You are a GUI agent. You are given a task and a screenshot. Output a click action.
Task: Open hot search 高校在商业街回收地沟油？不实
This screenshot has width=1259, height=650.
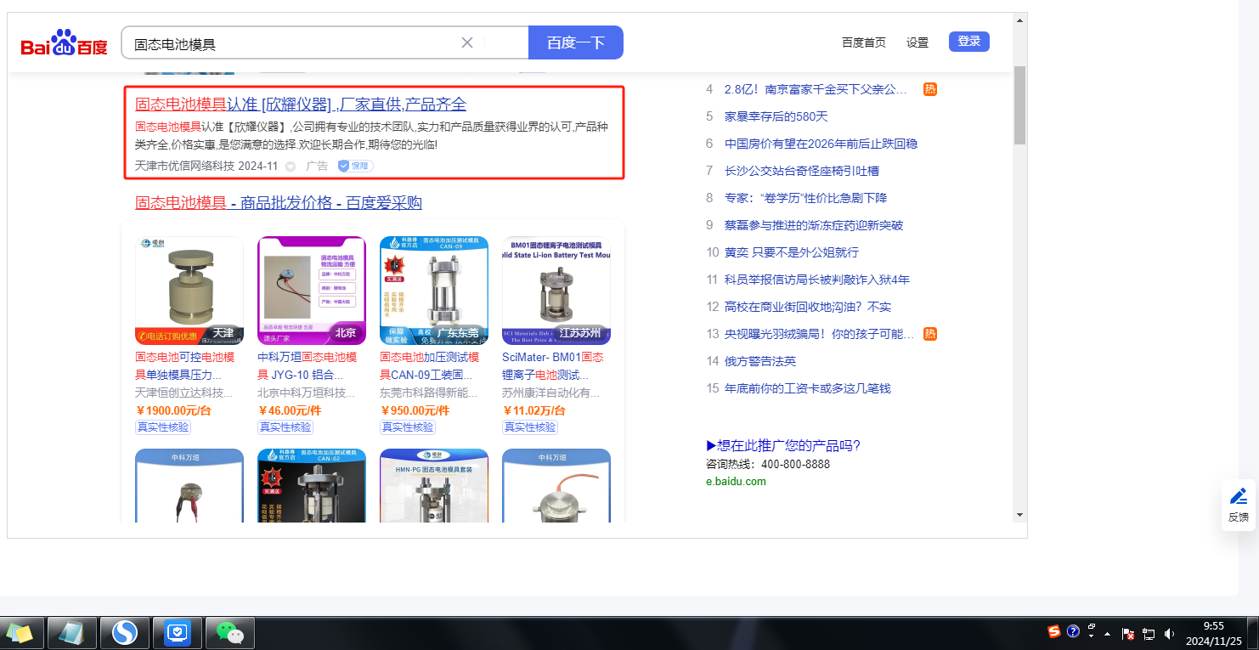pyautogui.click(x=808, y=307)
